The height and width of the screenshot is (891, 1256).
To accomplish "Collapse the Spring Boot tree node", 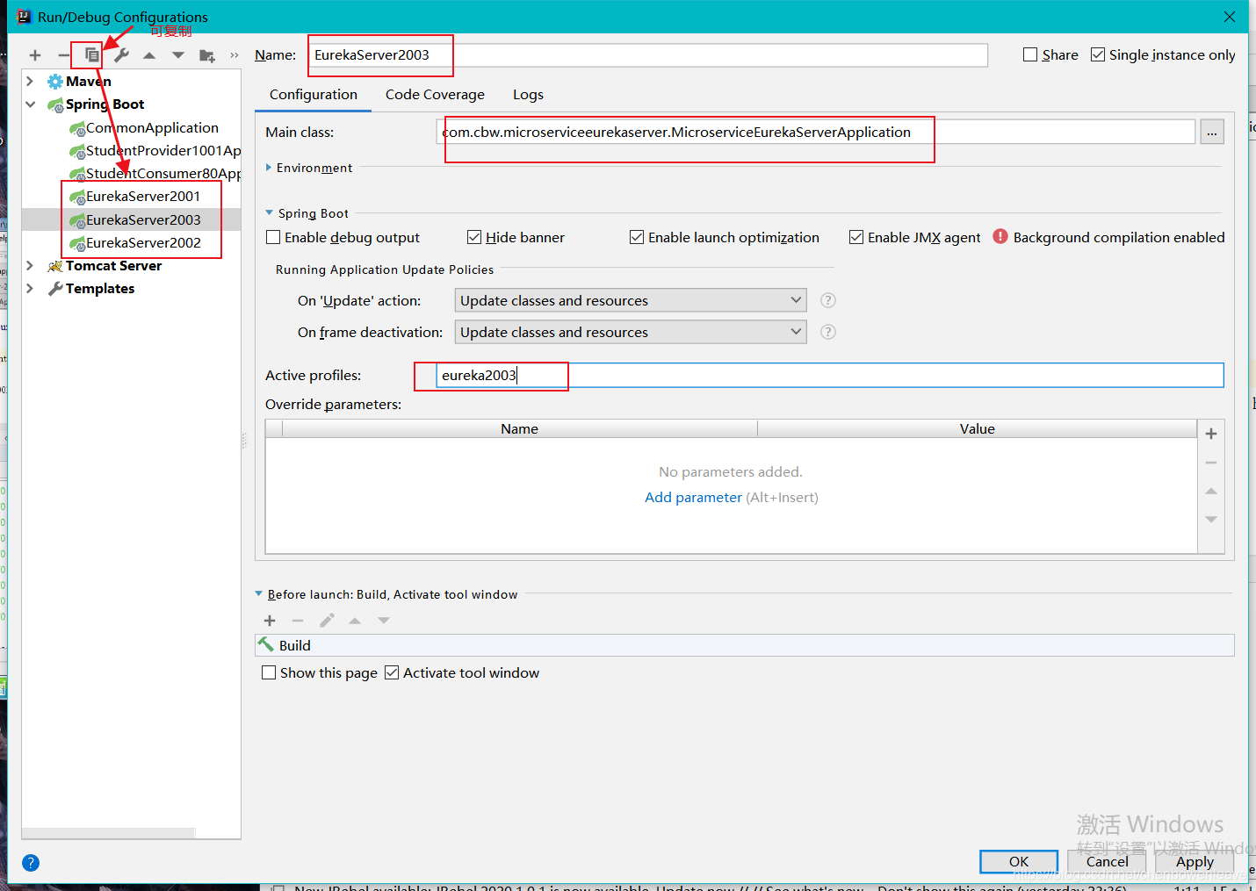I will [30, 104].
